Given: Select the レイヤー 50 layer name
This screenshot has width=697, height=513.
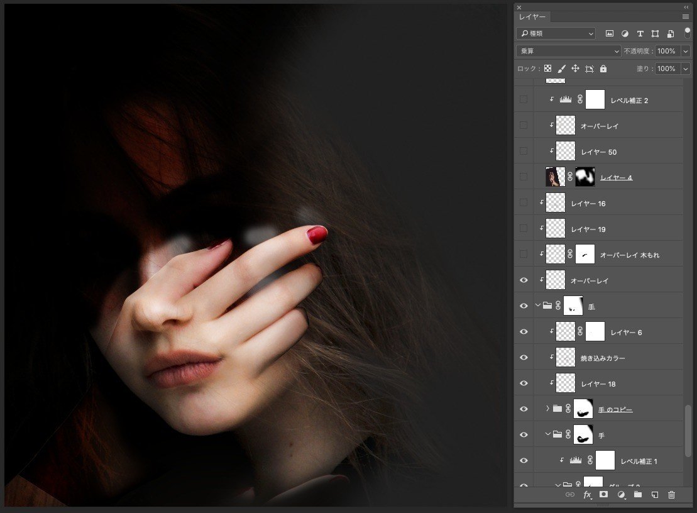Looking at the screenshot, I should tap(599, 152).
